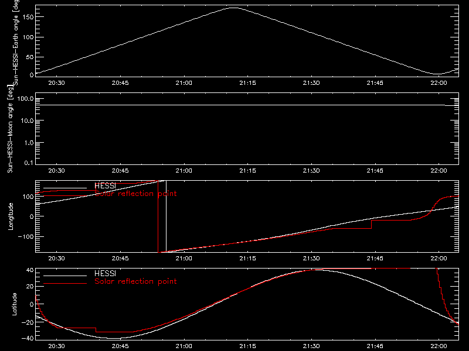
Task: Click the 20 tick on Latitude axis
Action: point(30,286)
